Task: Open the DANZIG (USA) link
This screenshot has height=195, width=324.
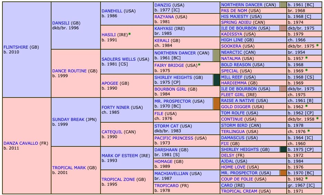Action: tap(163, 5)
